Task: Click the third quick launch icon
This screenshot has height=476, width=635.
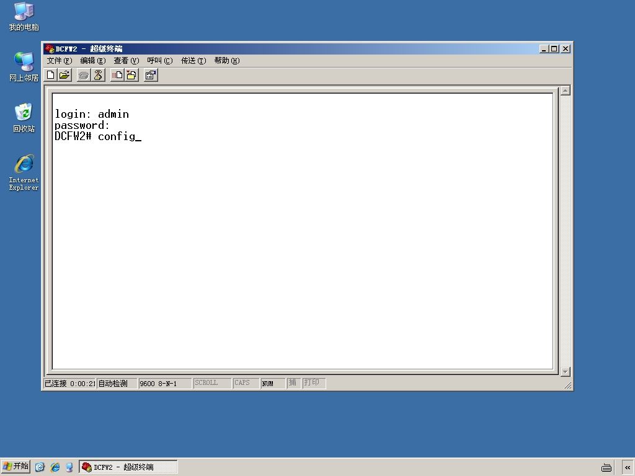Action: click(x=69, y=467)
